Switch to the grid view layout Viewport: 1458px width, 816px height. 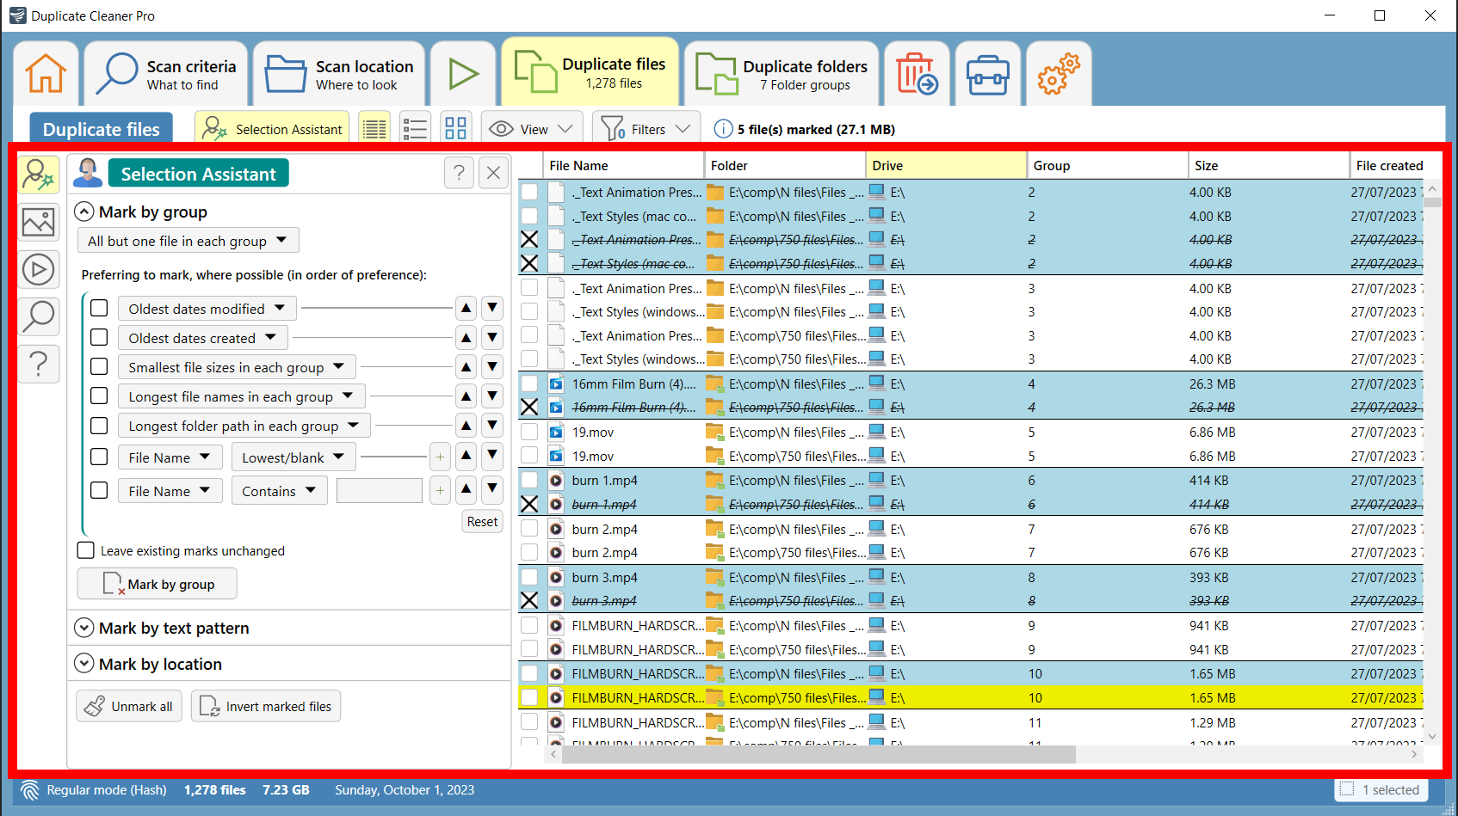[455, 127]
